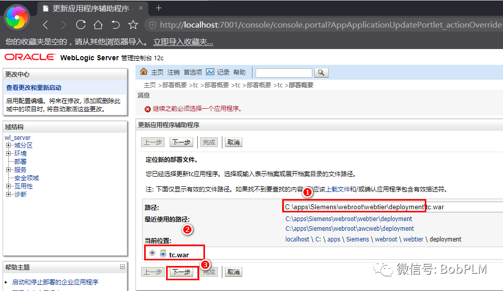Open 首选项 preferences

pos(193,72)
